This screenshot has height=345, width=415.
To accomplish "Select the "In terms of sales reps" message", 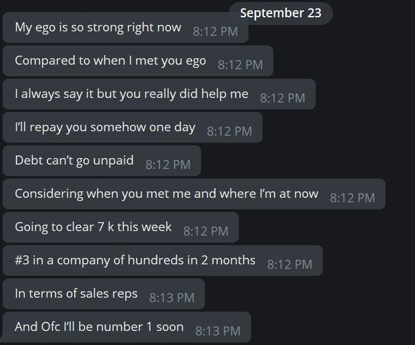I will (76, 294).
